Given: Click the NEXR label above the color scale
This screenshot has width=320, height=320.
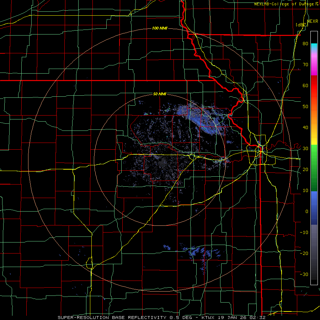Looking at the screenshot, I should 313,21.
